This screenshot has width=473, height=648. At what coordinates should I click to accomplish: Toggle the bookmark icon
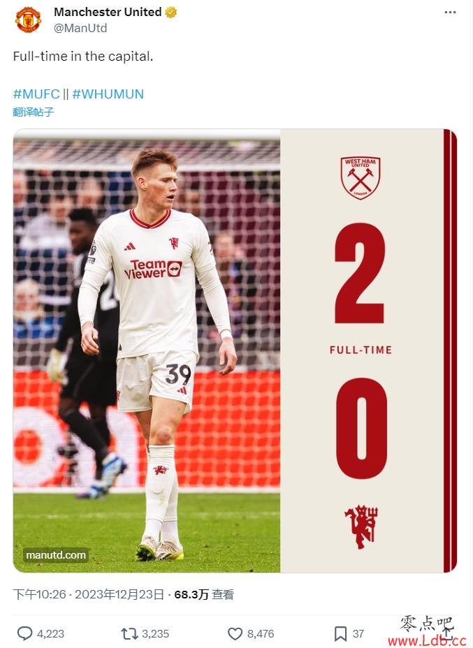(x=340, y=633)
